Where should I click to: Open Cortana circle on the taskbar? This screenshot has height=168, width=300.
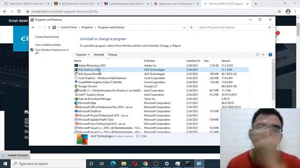[x=91, y=164]
